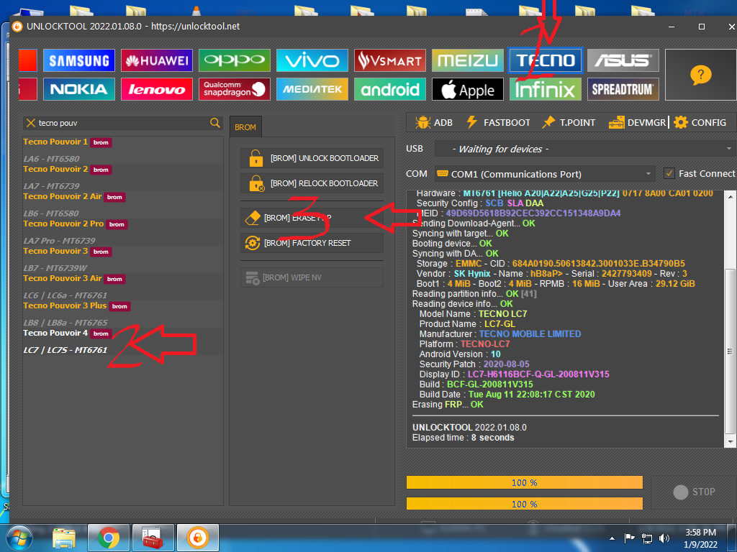This screenshot has height=552, width=737.
Task: Click the STOP button
Action: 695,492
